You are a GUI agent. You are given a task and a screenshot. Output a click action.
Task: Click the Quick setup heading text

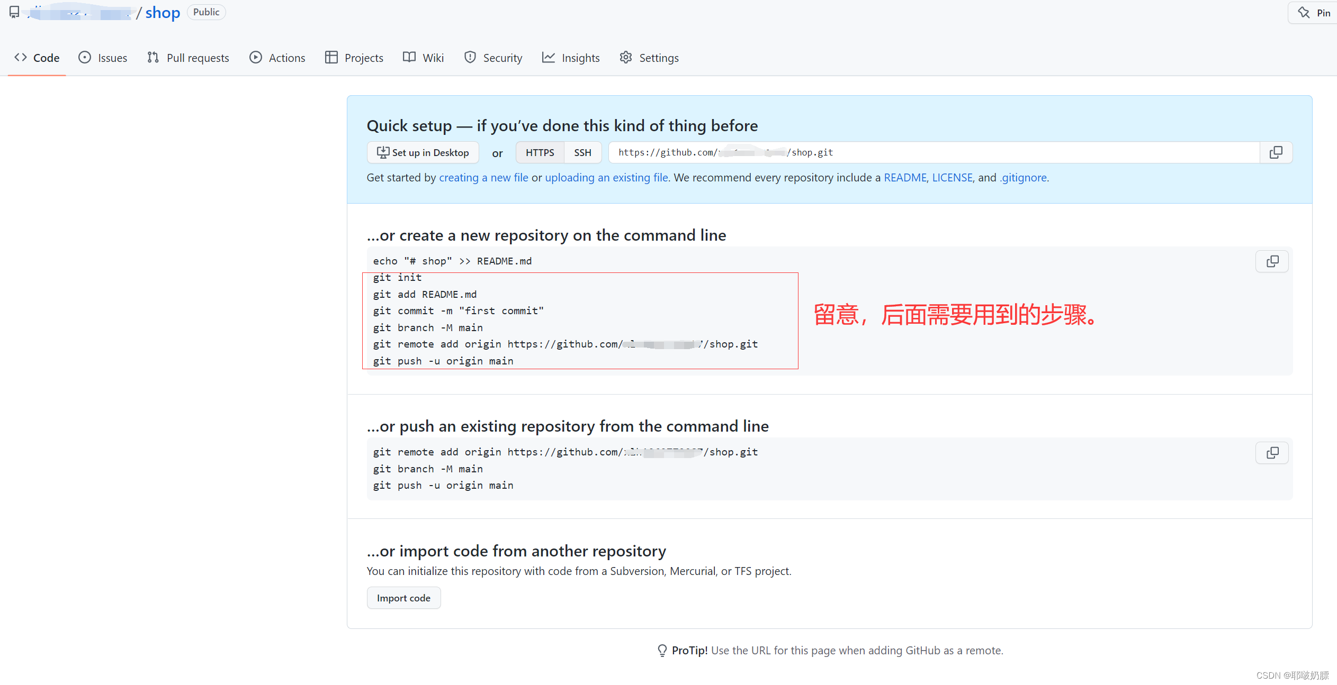pos(562,125)
